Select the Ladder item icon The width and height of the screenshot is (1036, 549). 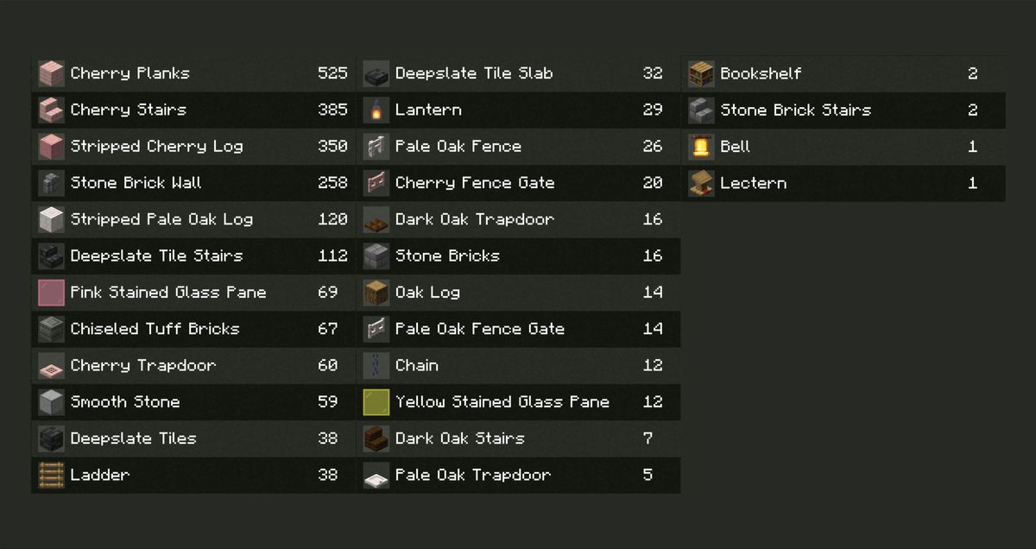point(52,475)
